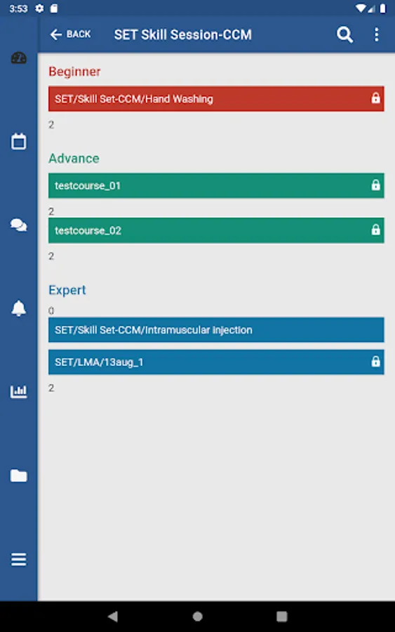Tap Android home circle button

[198, 617]
